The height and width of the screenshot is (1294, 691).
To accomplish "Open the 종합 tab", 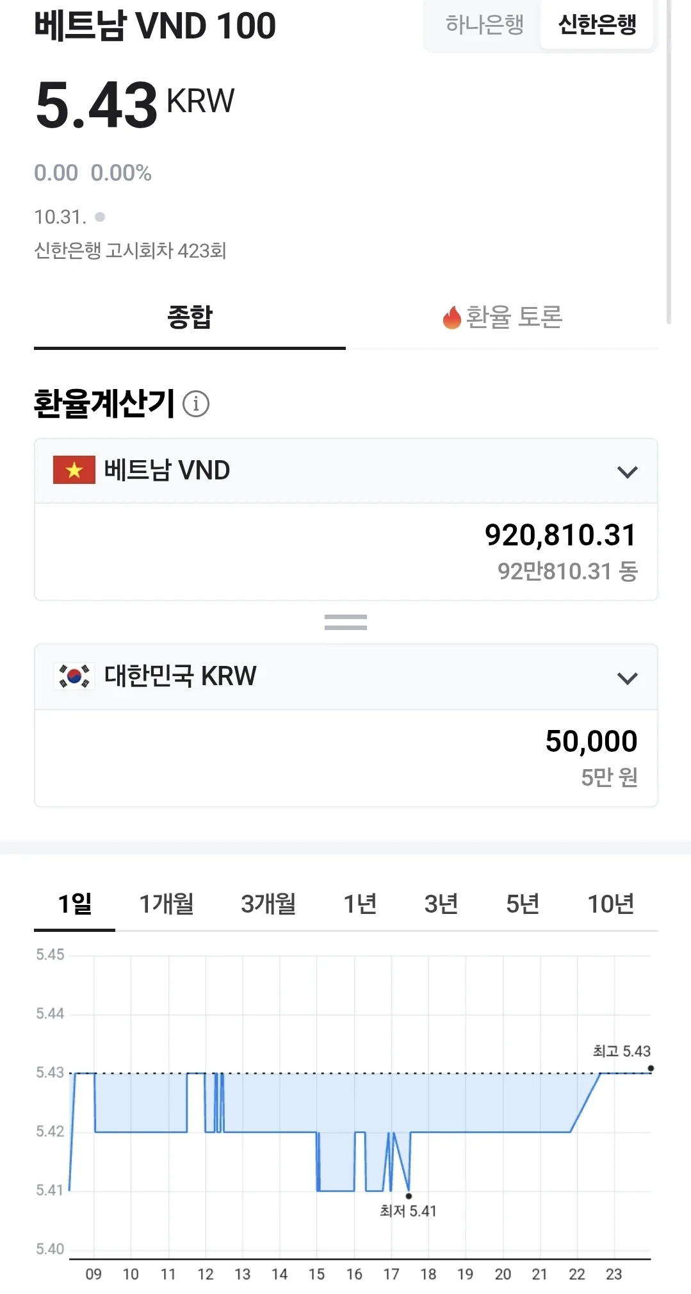I will click(x=190, y=317).
